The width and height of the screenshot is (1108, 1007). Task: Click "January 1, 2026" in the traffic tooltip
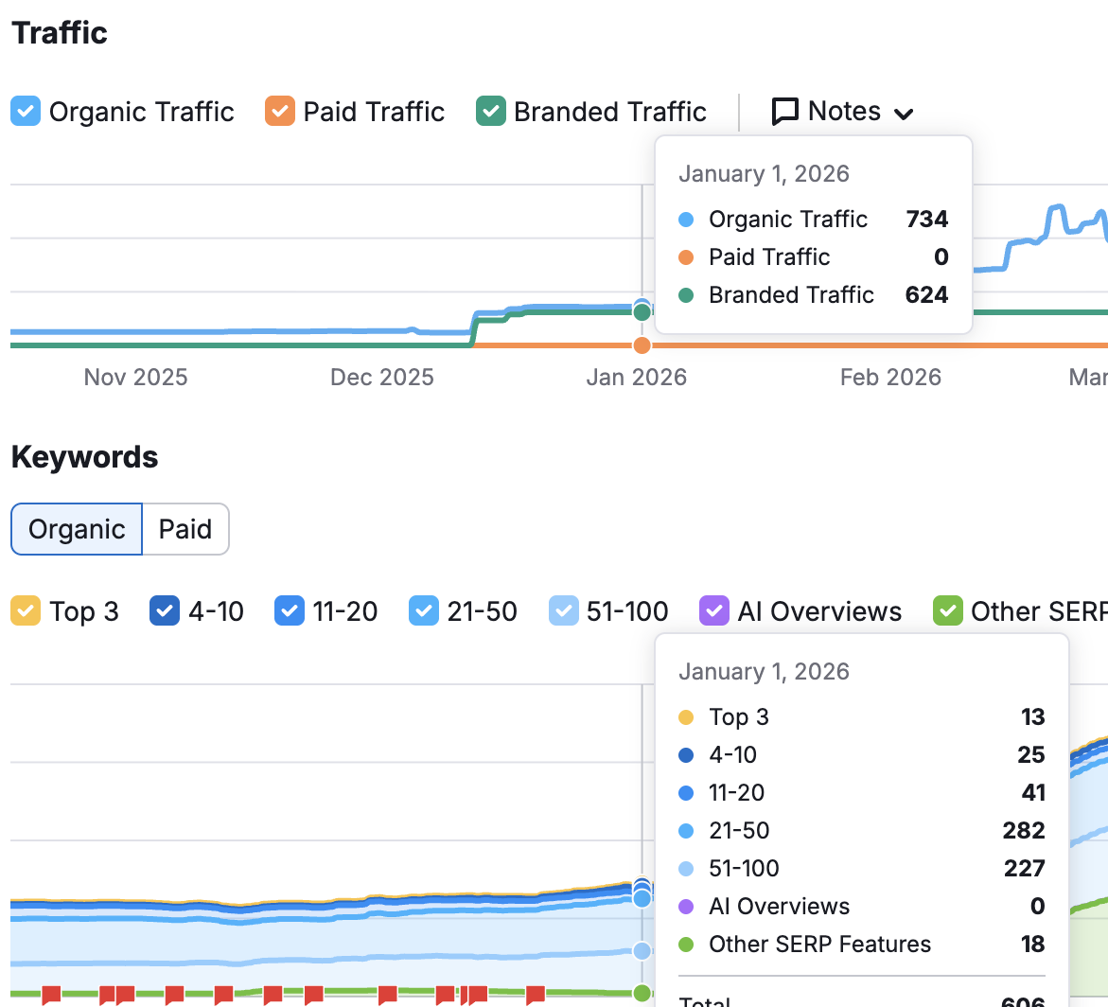pos(764,174)
